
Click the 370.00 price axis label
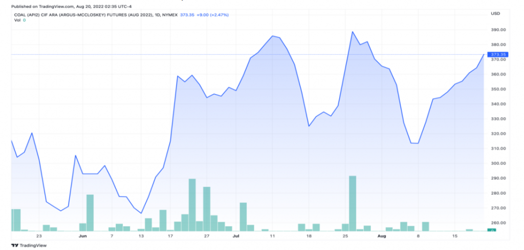click(497, 59)
